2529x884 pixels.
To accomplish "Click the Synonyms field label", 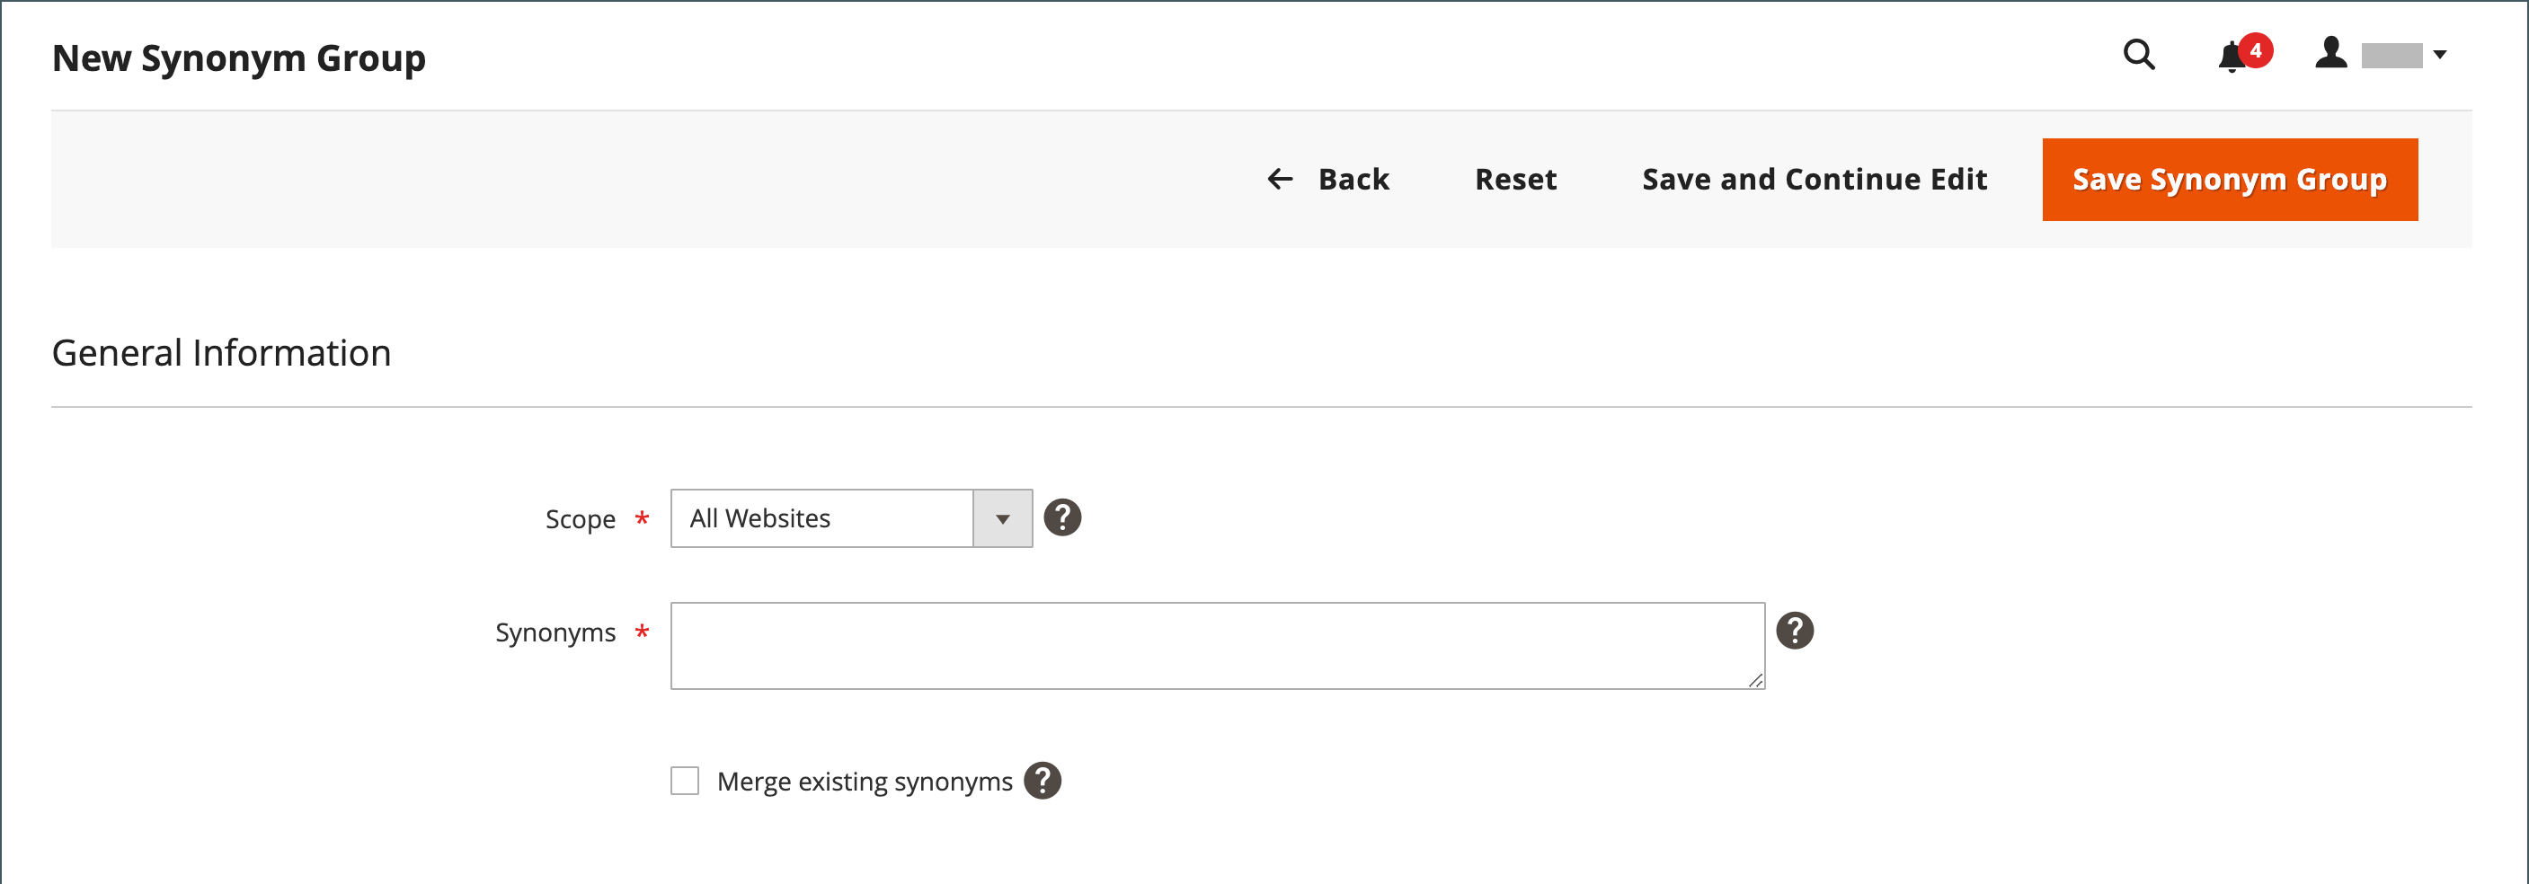I will (555, 632).
